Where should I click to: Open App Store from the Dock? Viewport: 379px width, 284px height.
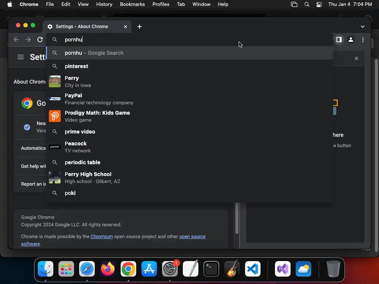pos(149,269)
